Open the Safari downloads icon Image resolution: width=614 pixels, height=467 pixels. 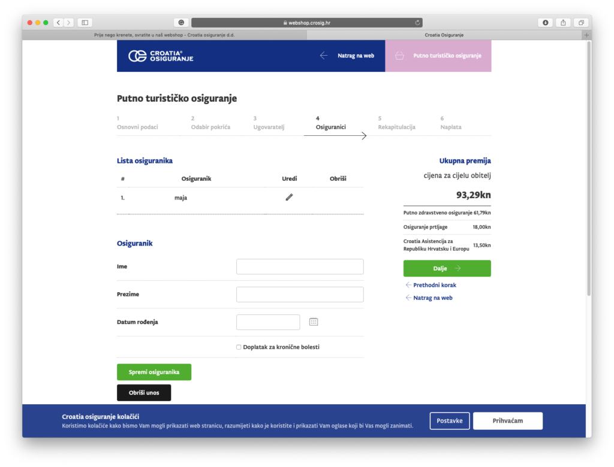click(545, 23)
